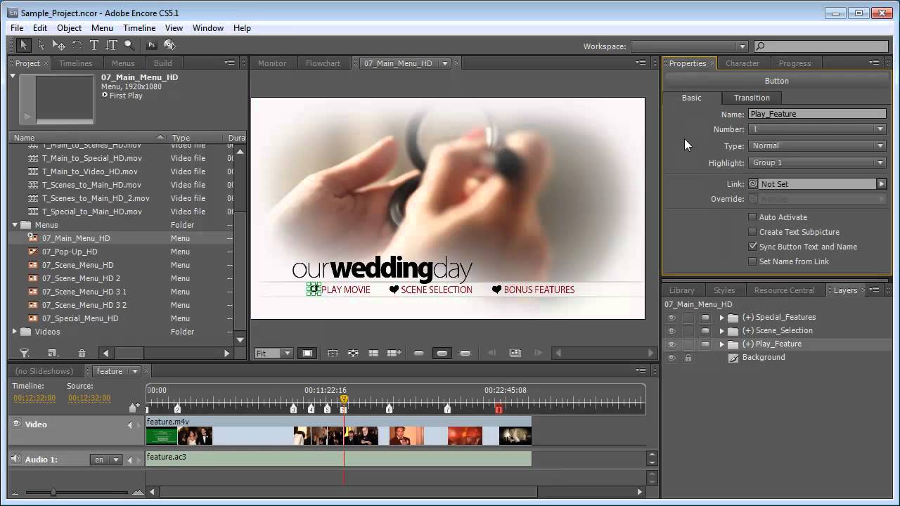Open the Project panel filter icon

pos(24,353)
